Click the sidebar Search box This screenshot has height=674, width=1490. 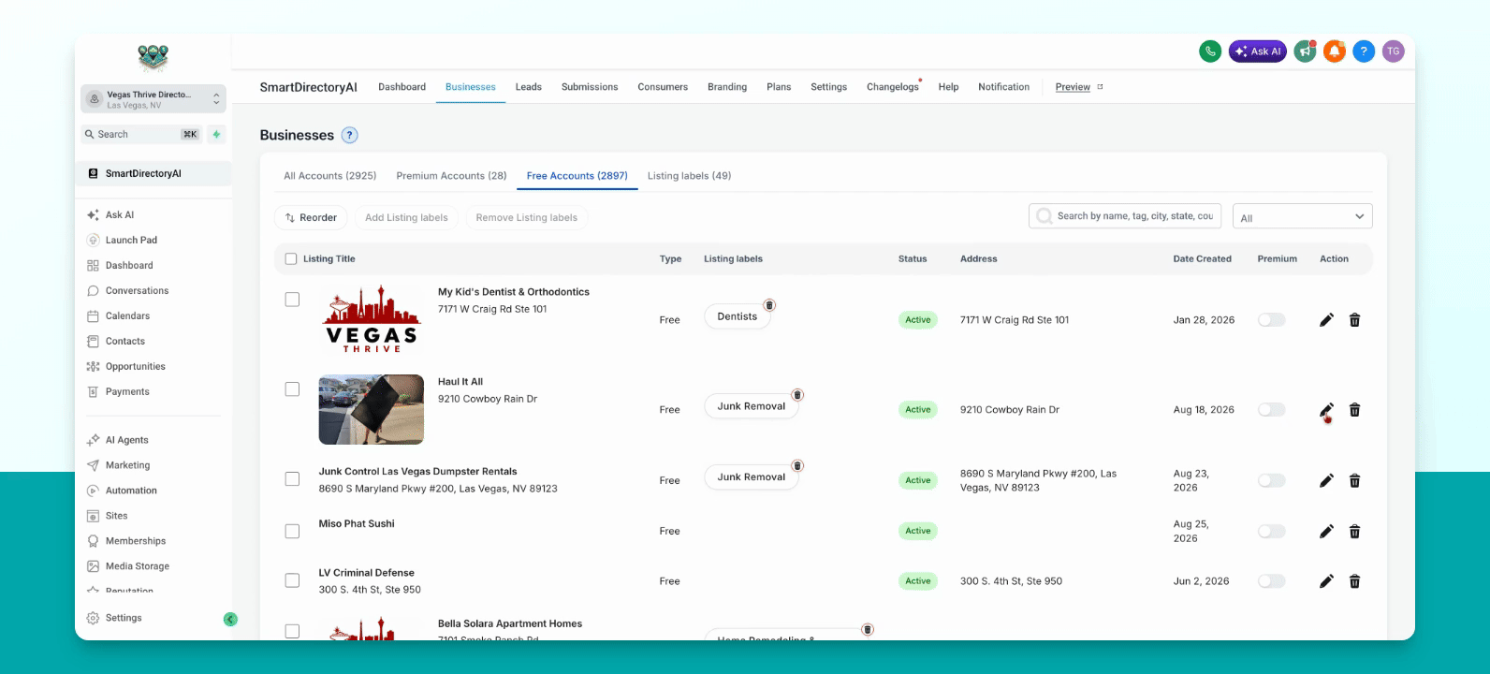[x=142, y=135]
